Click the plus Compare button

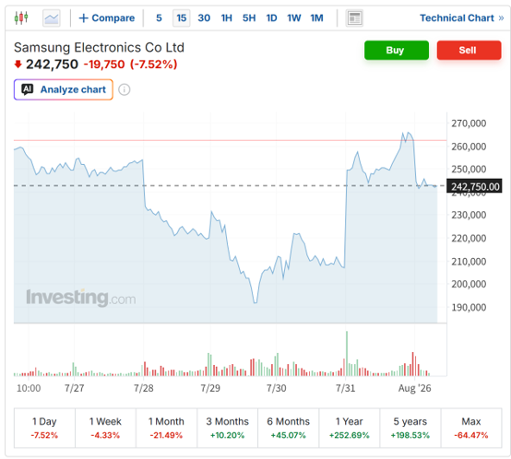[107, 18]
